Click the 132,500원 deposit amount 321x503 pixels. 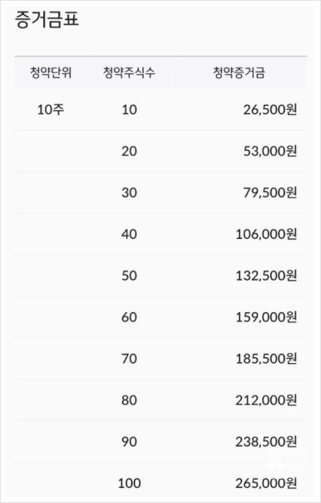[x=266, y=276]
